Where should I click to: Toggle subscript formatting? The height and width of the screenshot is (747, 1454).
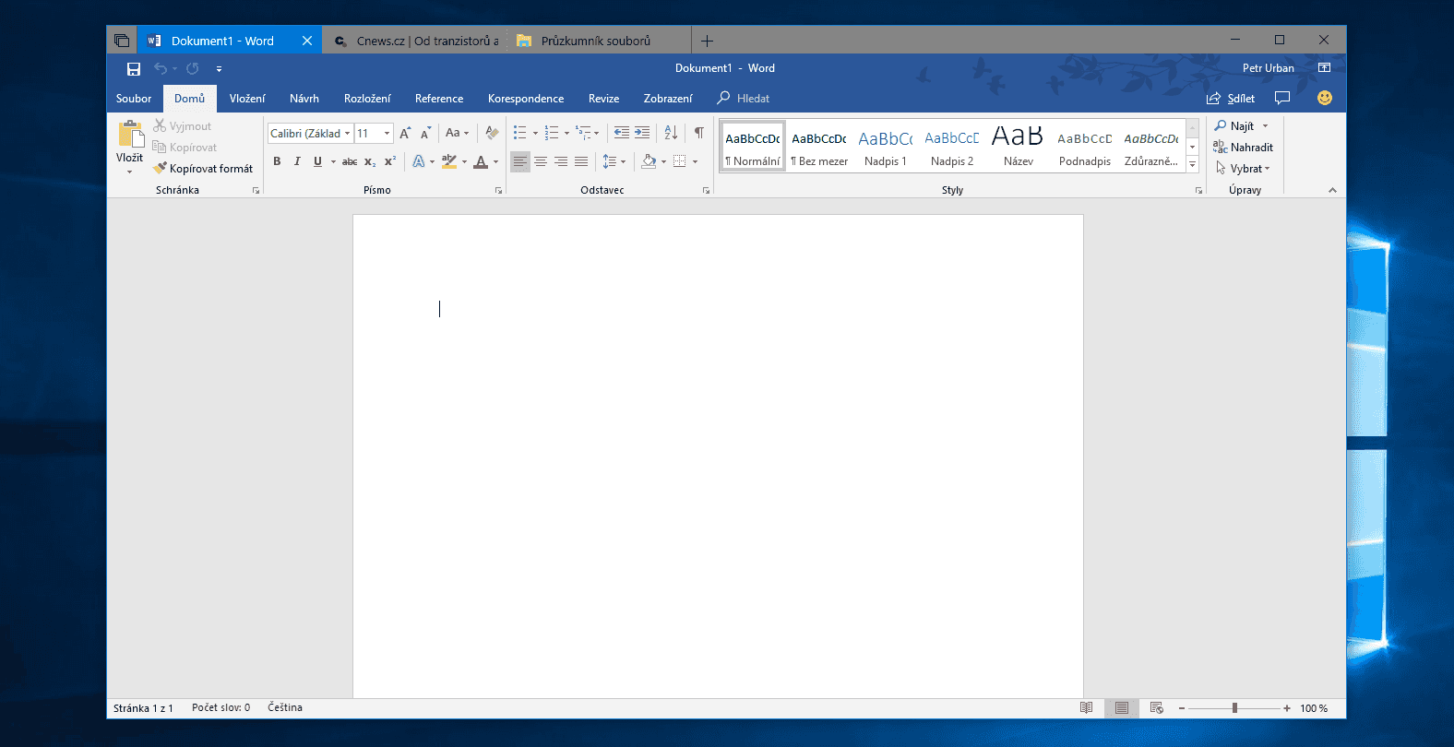[370, 161]
